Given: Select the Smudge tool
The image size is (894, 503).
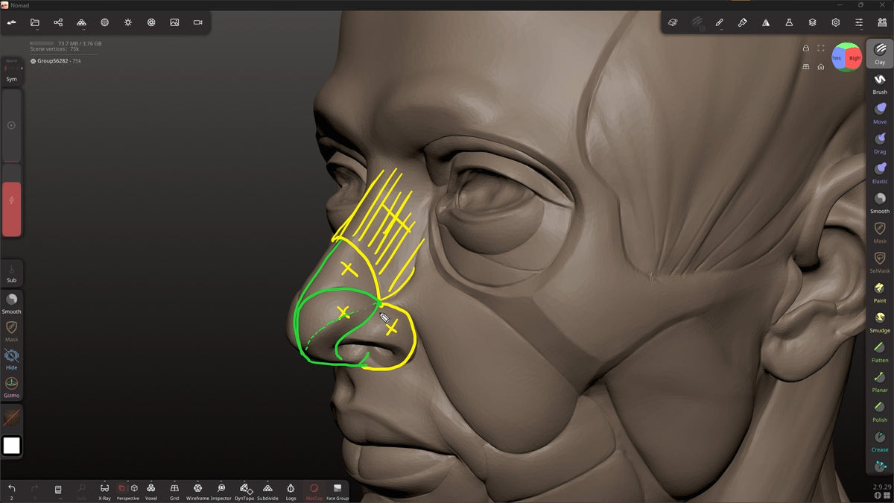Looking at the screenshot, I should [880, 321].
